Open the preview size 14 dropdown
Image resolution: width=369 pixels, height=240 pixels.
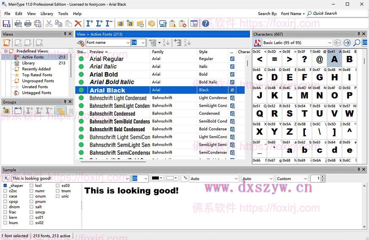click(x=138, y=42)
